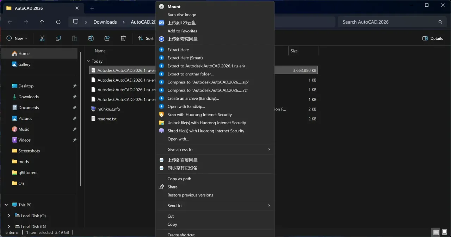Choose Open with Bandizip
Viewport: 451px width, 237px height.
coord(215,106)
